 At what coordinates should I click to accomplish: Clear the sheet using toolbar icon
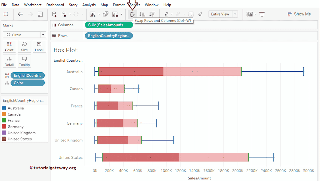115,14
